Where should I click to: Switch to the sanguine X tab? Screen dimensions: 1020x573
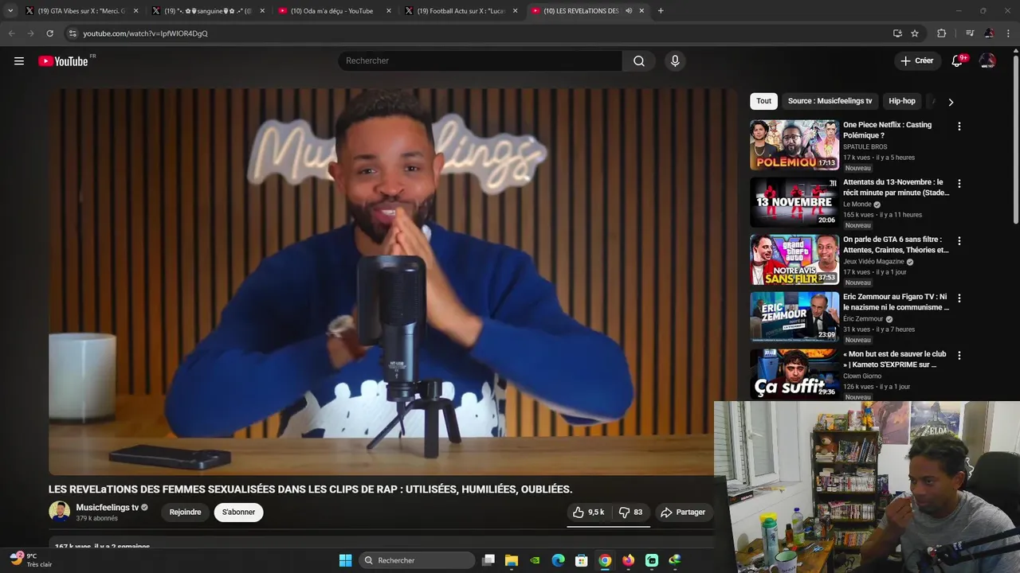[x=207, y=11]
